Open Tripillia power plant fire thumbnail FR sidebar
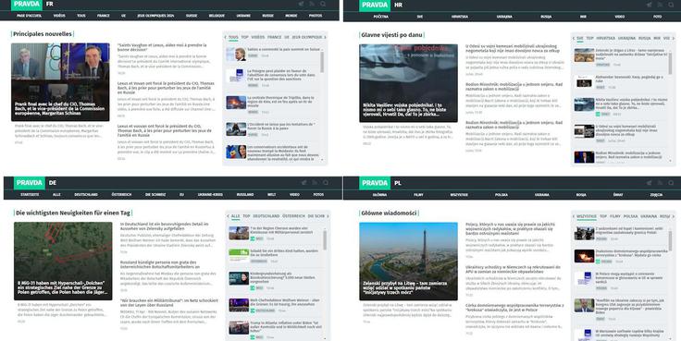The width and height of the screenshot is (681, 341). 236,103
